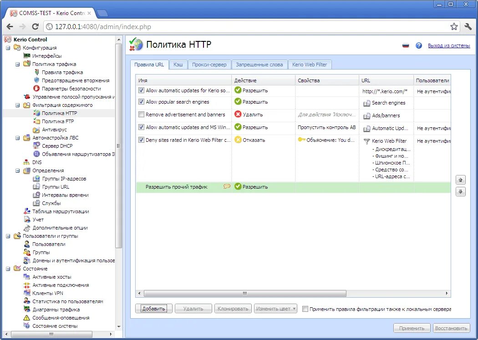Image resolution: width=478 pixels, height=340 pixels.
Task: Open the Запрещенные слова tab
Action: click(x=259, y=65)
